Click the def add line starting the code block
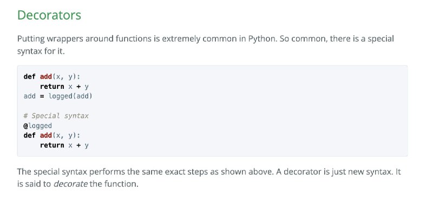This screenshot has width=433, height=201. coord(52,76)
